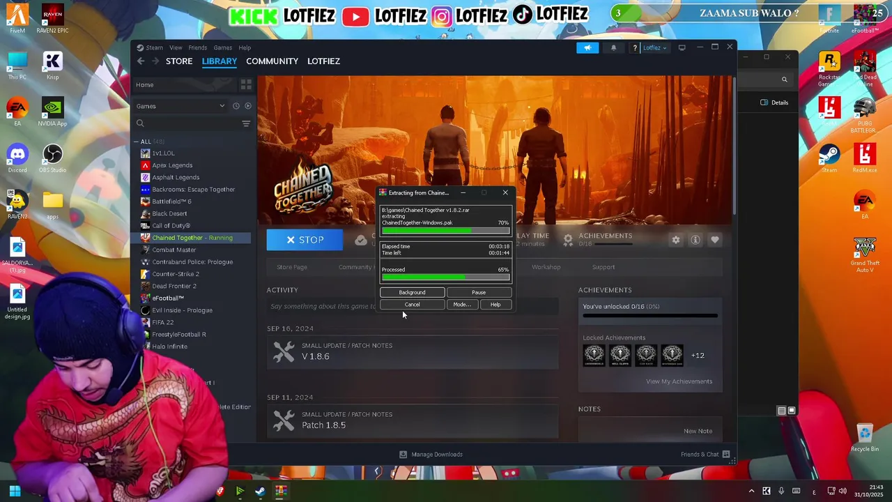892x502 pixels.
Task: Open the Recycle Bin desktop icon
Action: pos(865,437)
